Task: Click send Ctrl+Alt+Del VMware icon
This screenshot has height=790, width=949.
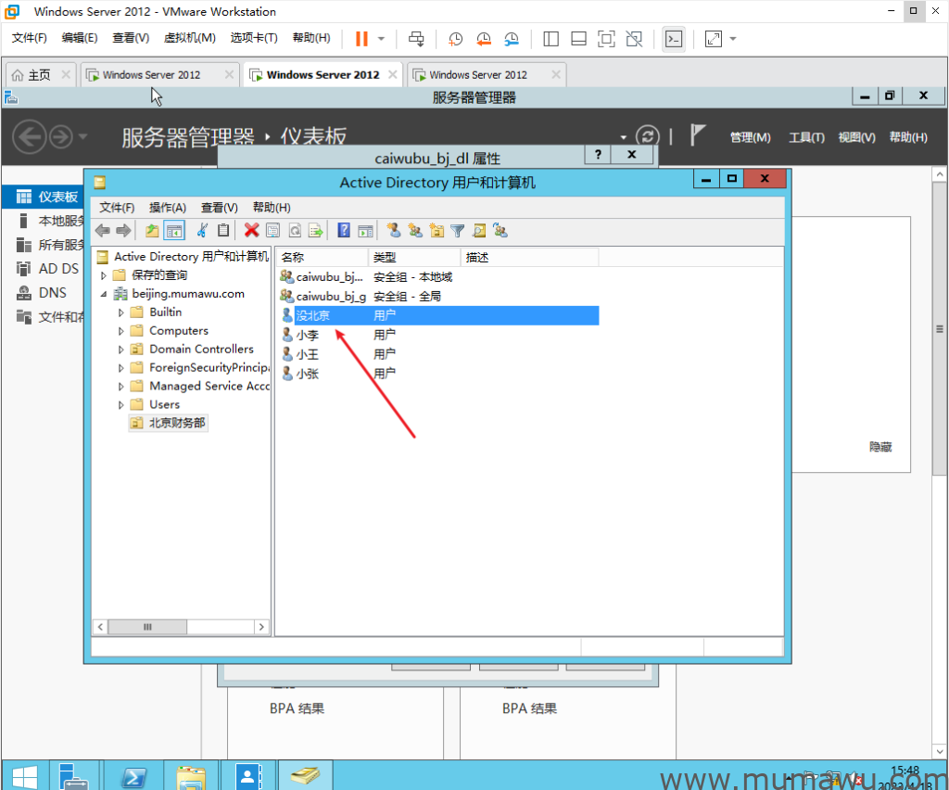Action: tap(416, 39)
